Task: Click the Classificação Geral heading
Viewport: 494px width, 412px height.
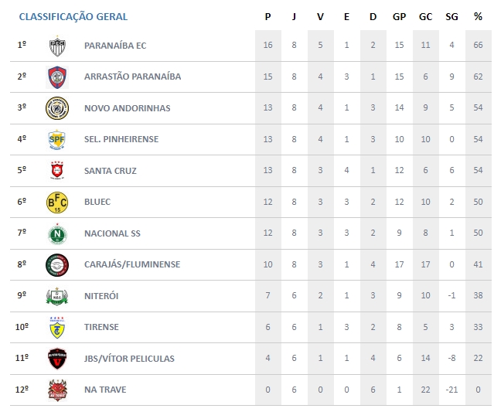Action: [x=73, y=16]
